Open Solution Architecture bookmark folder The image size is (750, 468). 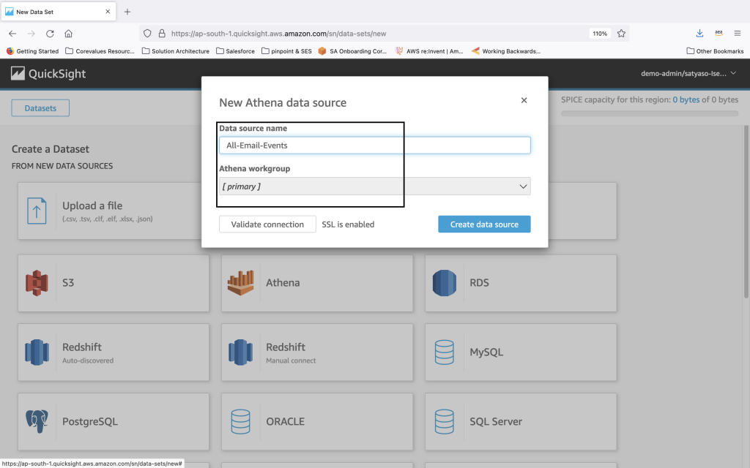[x=176, y=51]
